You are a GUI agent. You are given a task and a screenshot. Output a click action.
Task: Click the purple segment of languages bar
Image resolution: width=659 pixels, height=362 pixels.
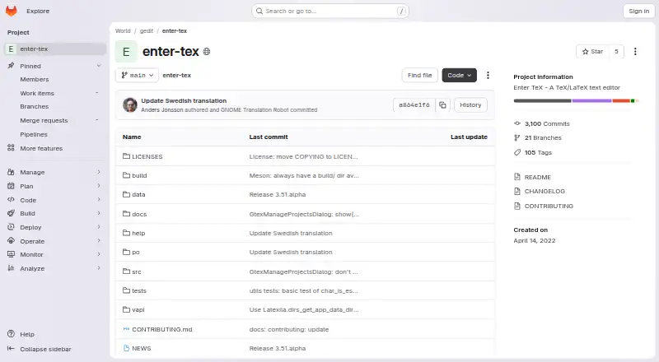591,101
